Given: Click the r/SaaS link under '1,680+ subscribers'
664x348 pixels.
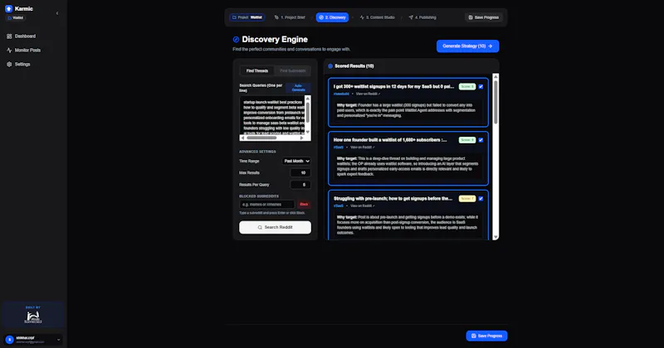Looking at the screenshot, I should (x=339, y=147).
